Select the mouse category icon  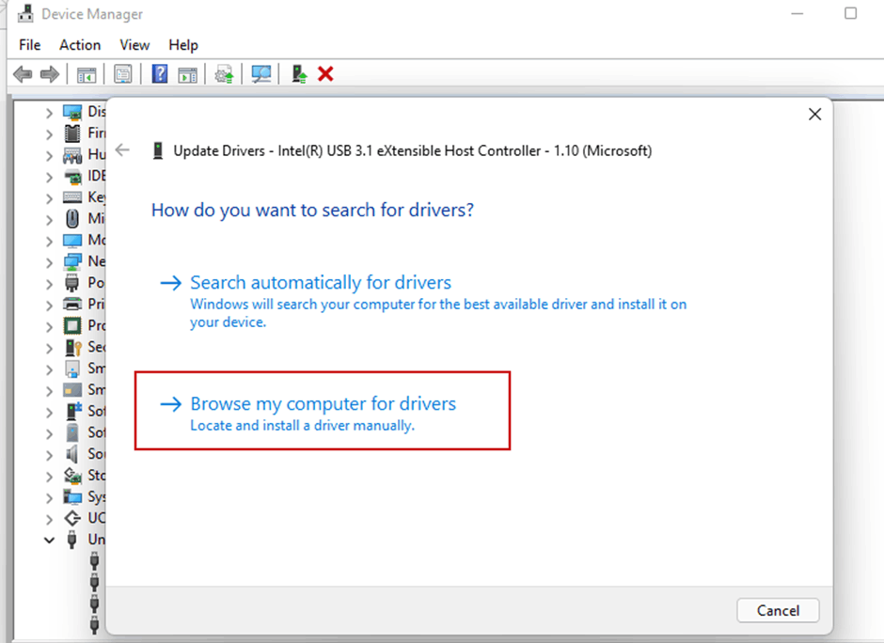pos(72,219)
